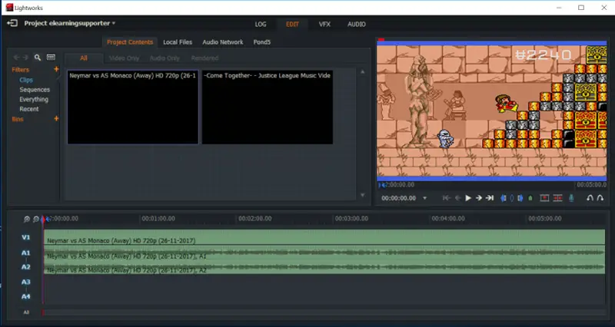Add a new filter with plus icon
Image resolution: width=615 pixels, height=327 pixels.
click(x=56, y=69)
